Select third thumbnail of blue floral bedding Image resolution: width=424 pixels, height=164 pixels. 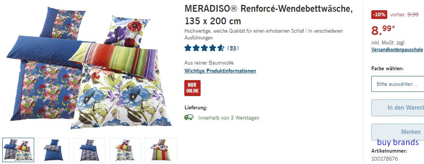coord(90,150)
